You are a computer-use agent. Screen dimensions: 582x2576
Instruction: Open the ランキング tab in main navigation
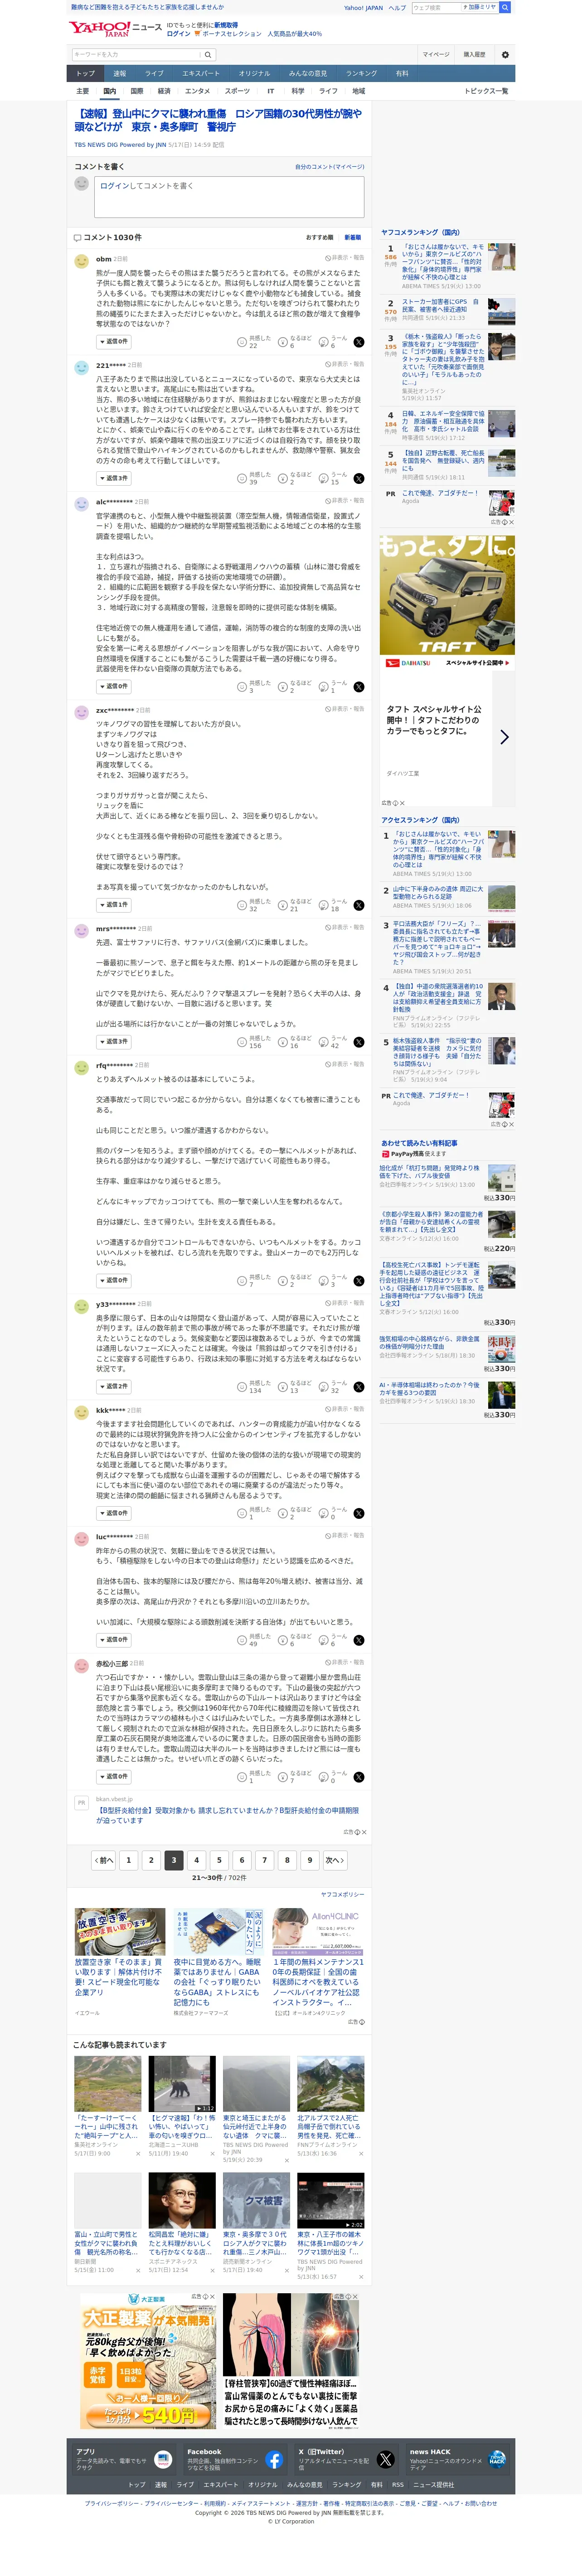tap(361, 73)
